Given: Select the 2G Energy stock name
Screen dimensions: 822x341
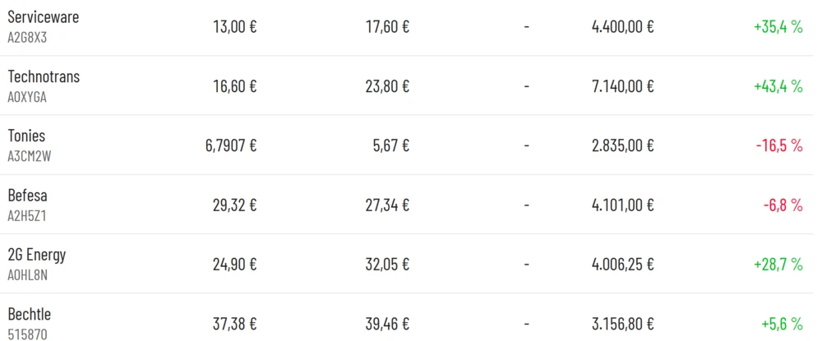Looking at the screenshot, I should click(37, 255).
